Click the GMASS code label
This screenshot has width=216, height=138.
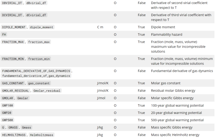(13, 127)
